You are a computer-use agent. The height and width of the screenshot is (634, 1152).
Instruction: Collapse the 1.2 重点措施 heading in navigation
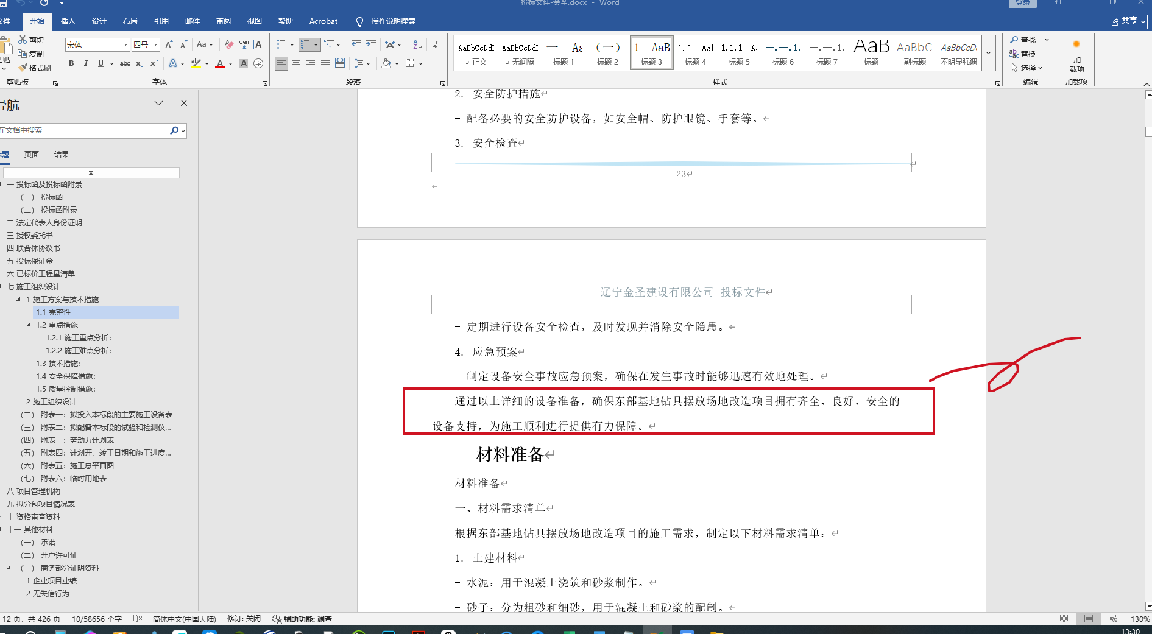pos(28,325)
